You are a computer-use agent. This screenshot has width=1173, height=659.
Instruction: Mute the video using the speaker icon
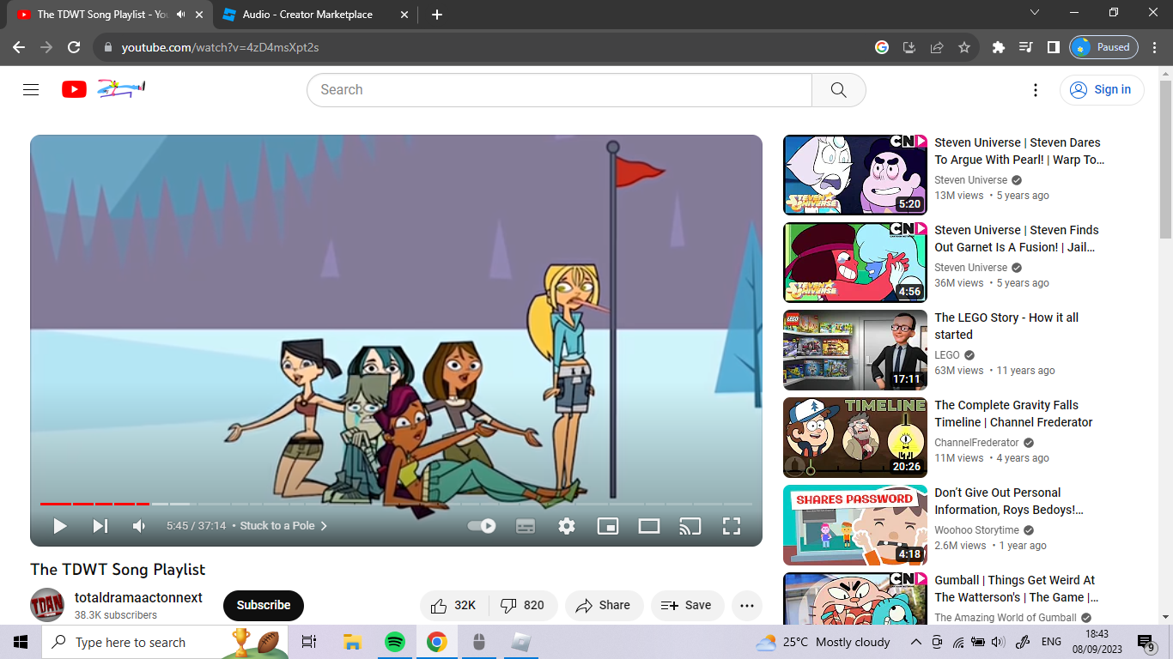(139, 526)
